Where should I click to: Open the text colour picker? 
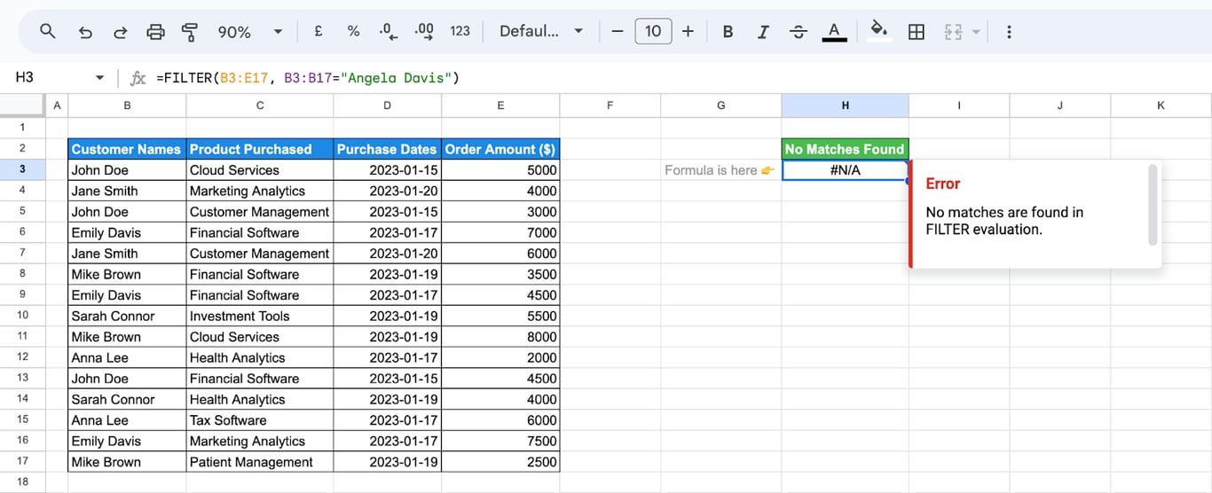click(x=834, y=31)
